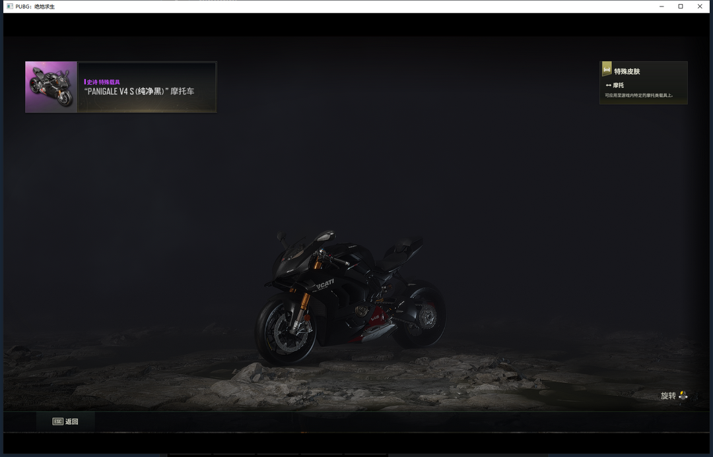Click the 特殊皮肤 heading
Image resolution: width=713 pixels, height=457 pixels.
(x=627, y=71)
